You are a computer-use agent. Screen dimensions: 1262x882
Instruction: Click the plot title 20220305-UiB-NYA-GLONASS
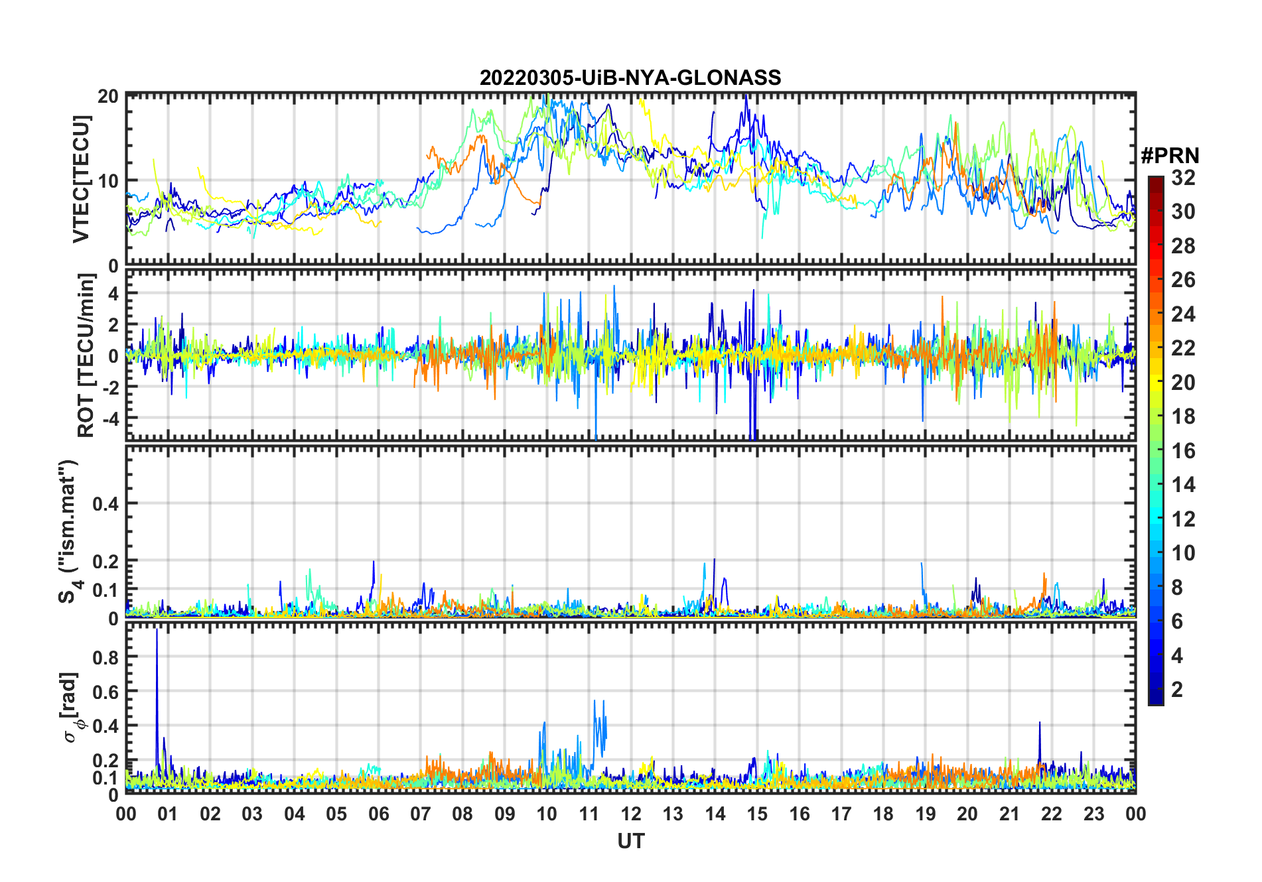[x=630, y=78]
